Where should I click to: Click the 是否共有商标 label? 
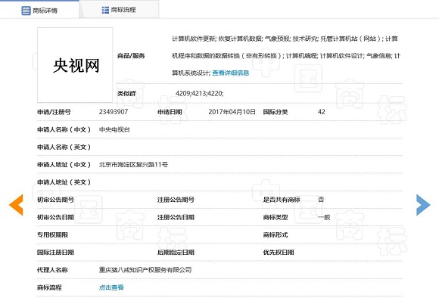[x=282, y=200]
